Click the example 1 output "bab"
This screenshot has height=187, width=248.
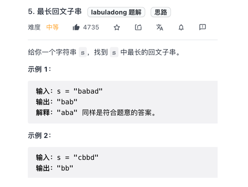(67, 102)
